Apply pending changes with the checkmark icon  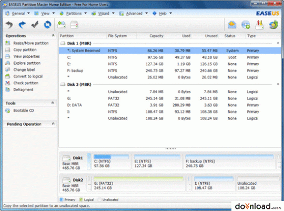pyautogui.click(x=35, y=25)
